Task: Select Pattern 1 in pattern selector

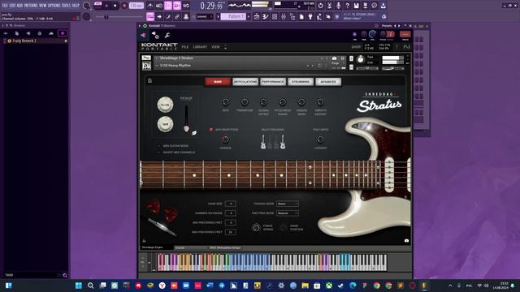Action: (x=233, y=16)
